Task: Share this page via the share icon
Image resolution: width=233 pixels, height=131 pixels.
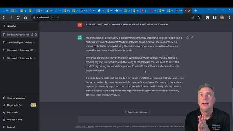Action: 193,17
